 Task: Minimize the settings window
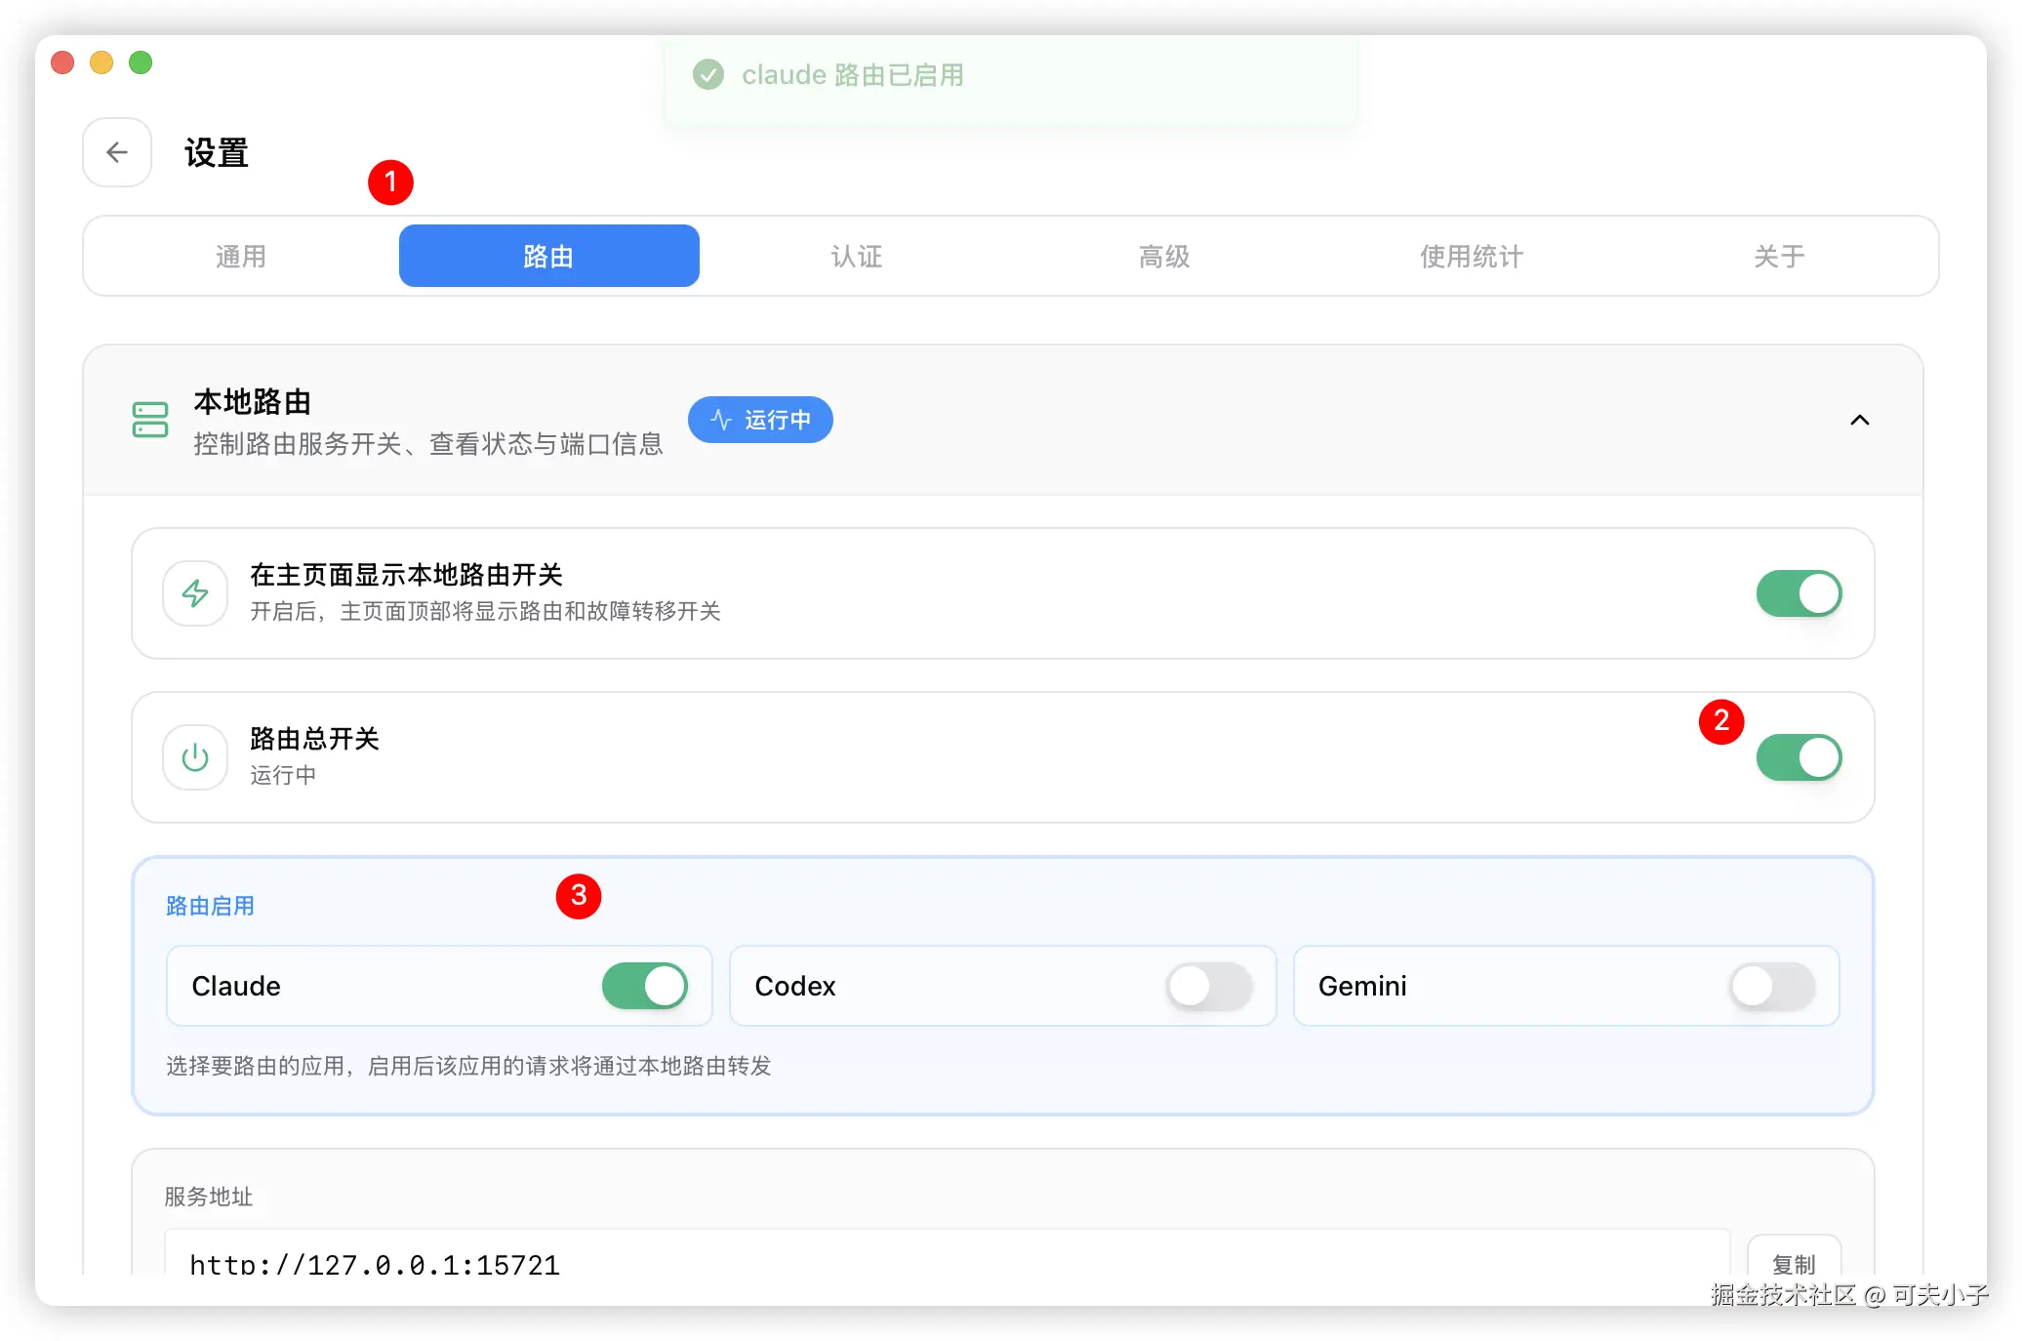pos(101,62)
